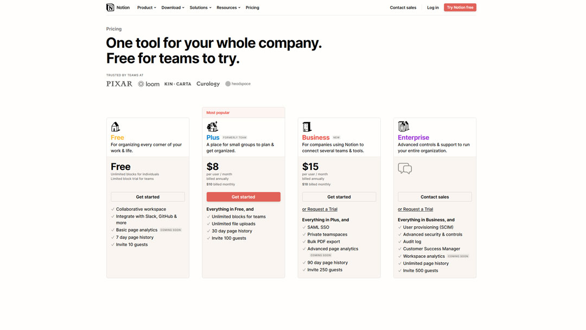The image size is (586, 330).
Task: Click the Business plan building icon
Action: 307,126
